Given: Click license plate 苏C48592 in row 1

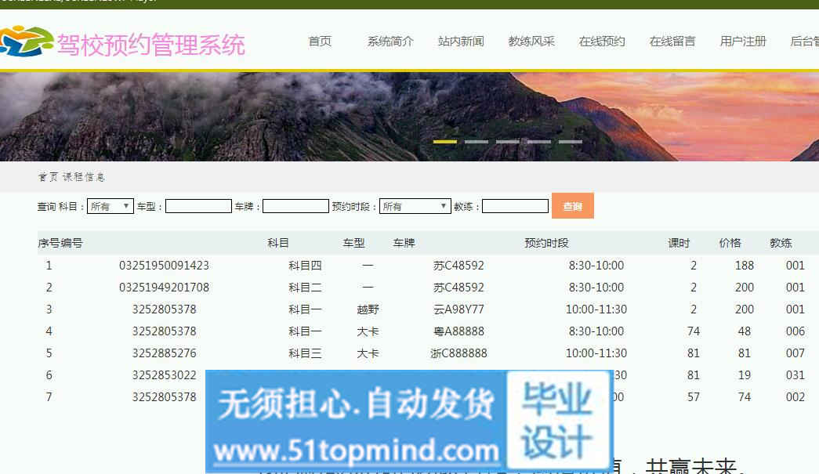Looking at the screenshot, I should point(458,265).
